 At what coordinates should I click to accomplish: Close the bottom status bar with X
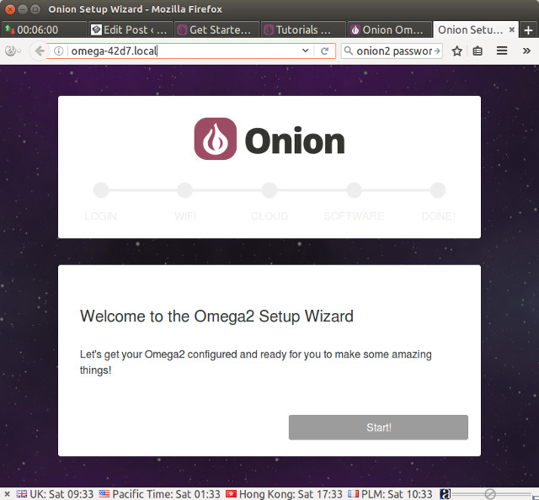[x=7, y=494]
